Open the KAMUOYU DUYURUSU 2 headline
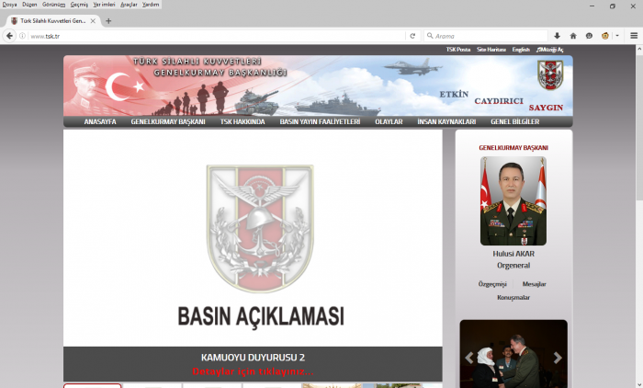 (x=253, y=358)
